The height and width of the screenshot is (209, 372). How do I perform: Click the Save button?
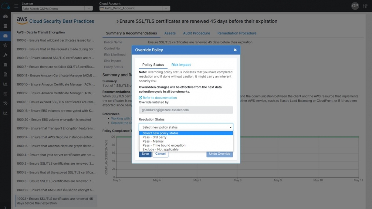pyautogui.click(x=145, y=154)
